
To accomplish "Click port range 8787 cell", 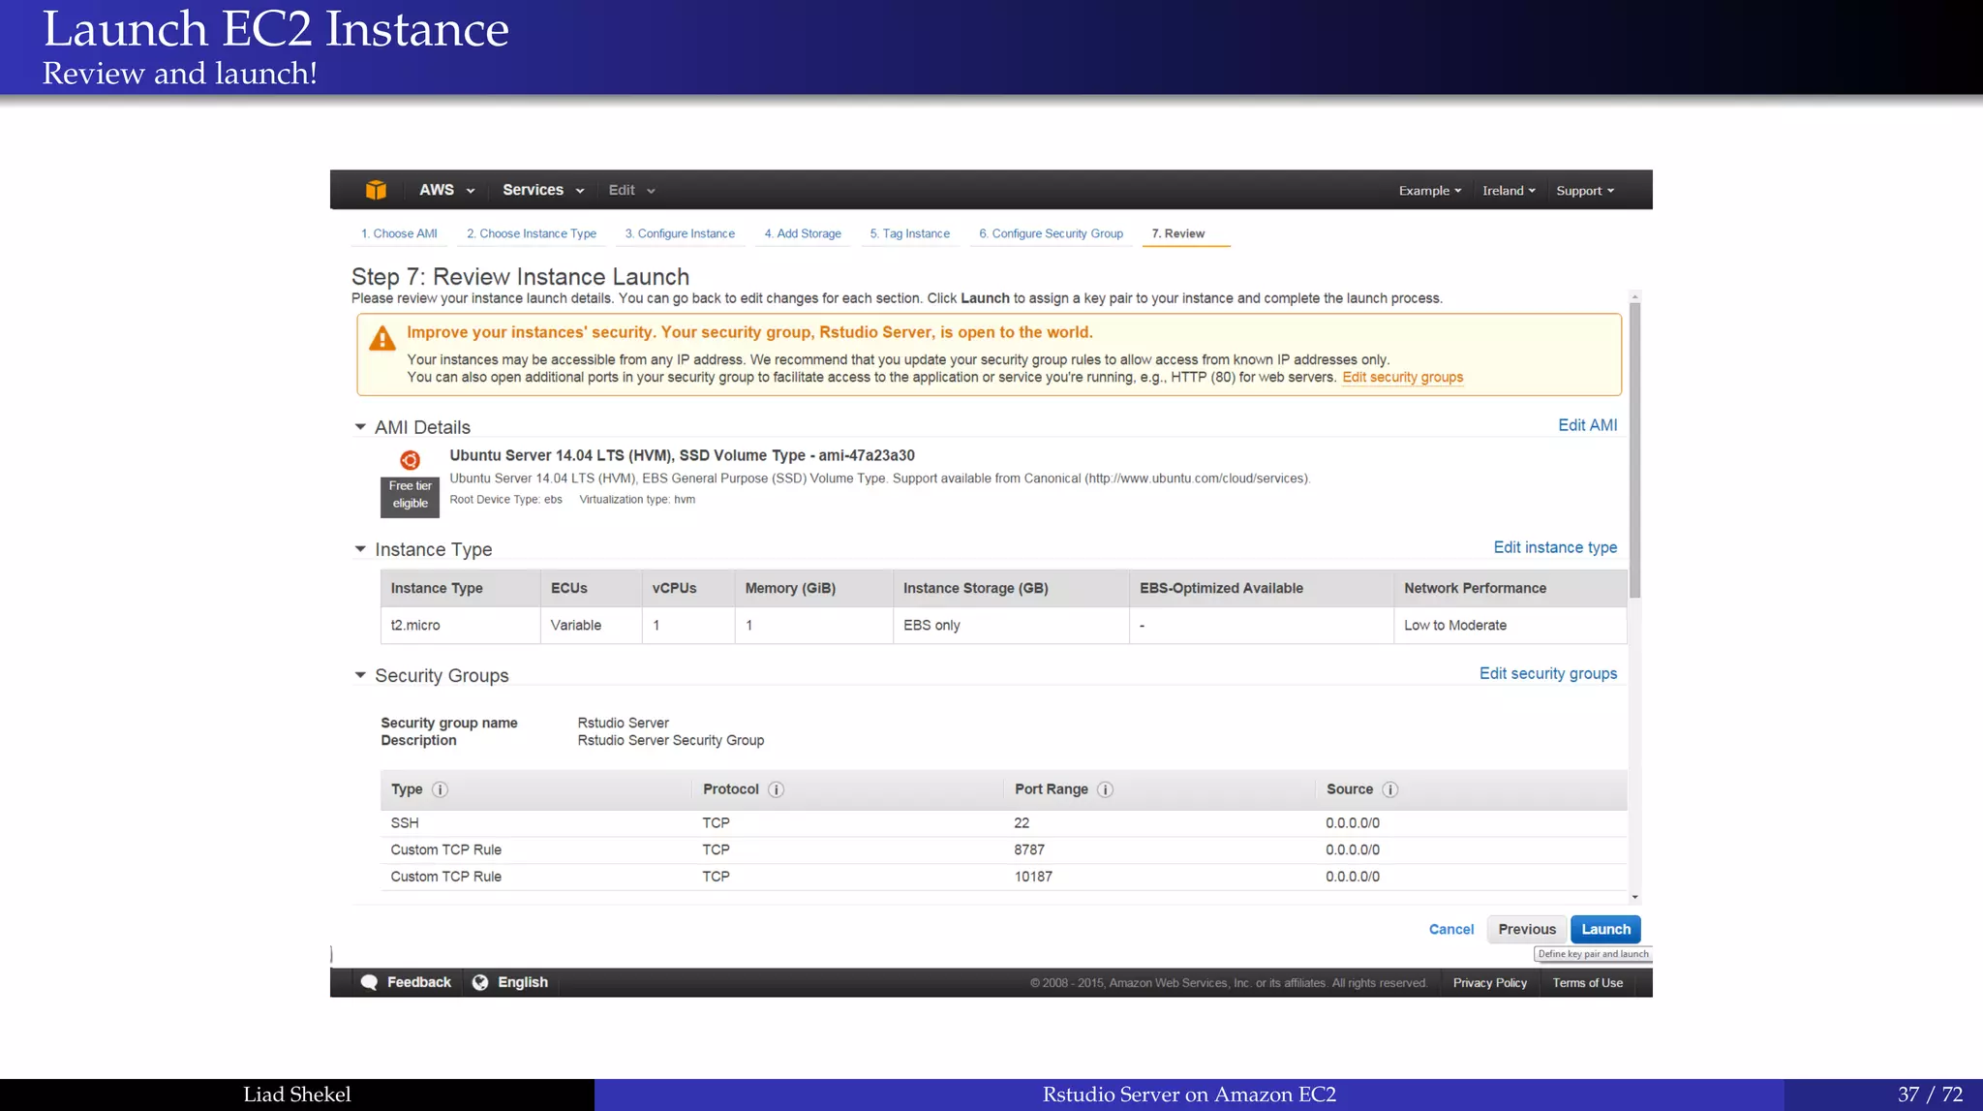I will click(x=1029, y=849).
